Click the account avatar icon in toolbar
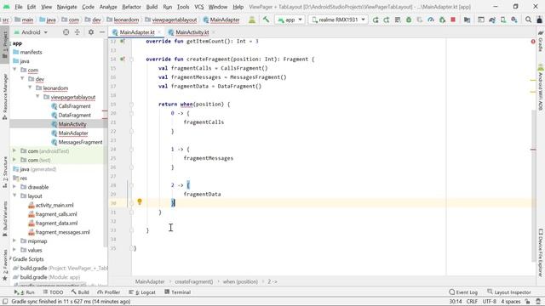The height and width of the screenshot is (306, 545). pyautogui.click(x=539, y=20)
